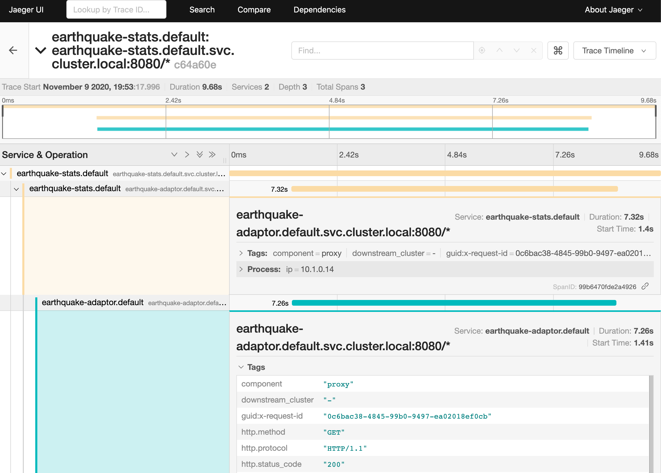Collapse the trace header chevron beside the title

click(x=40, y=51)
